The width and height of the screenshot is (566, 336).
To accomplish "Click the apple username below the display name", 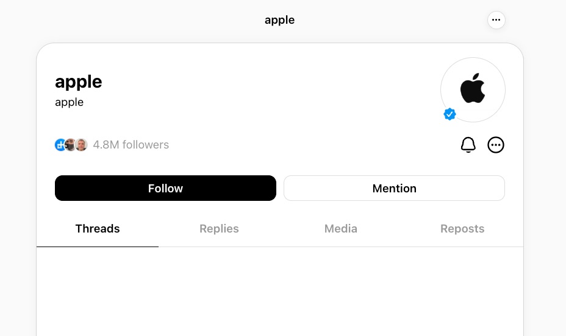I will point(69,102).
